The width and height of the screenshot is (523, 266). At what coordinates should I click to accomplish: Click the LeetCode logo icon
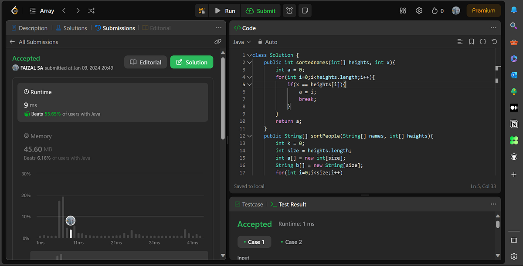point(15,10)
